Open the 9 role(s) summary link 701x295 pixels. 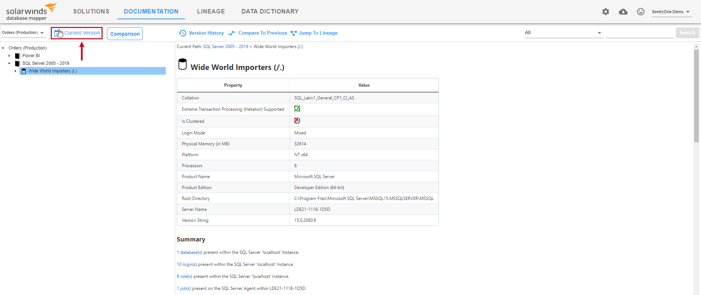tap(184, 276)
